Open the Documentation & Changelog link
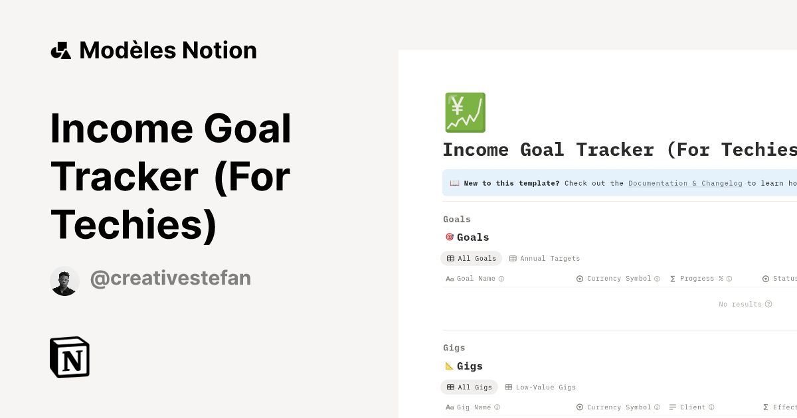 685,183
